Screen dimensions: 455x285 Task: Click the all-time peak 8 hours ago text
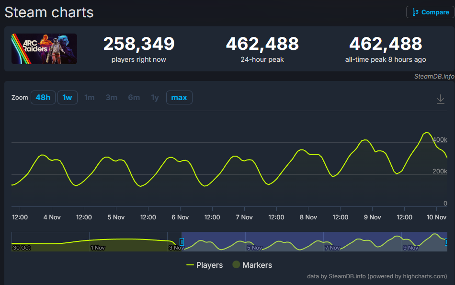pos(386,59)
